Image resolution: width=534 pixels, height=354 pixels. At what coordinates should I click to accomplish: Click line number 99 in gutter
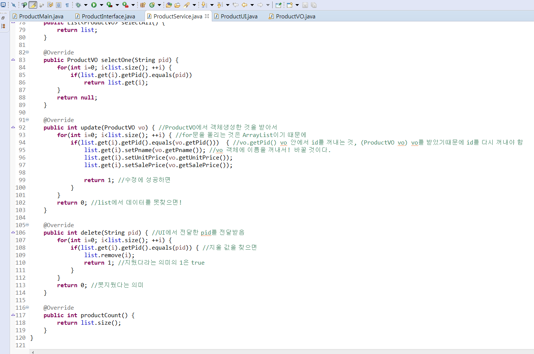pos(22,180)
